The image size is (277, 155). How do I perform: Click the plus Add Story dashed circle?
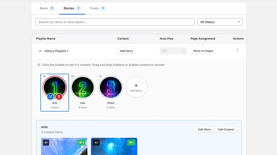click(x=136, y=87)
